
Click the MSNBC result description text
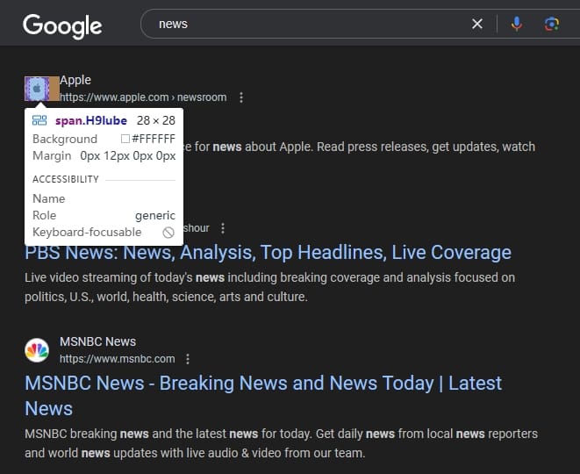pos(281,443)
